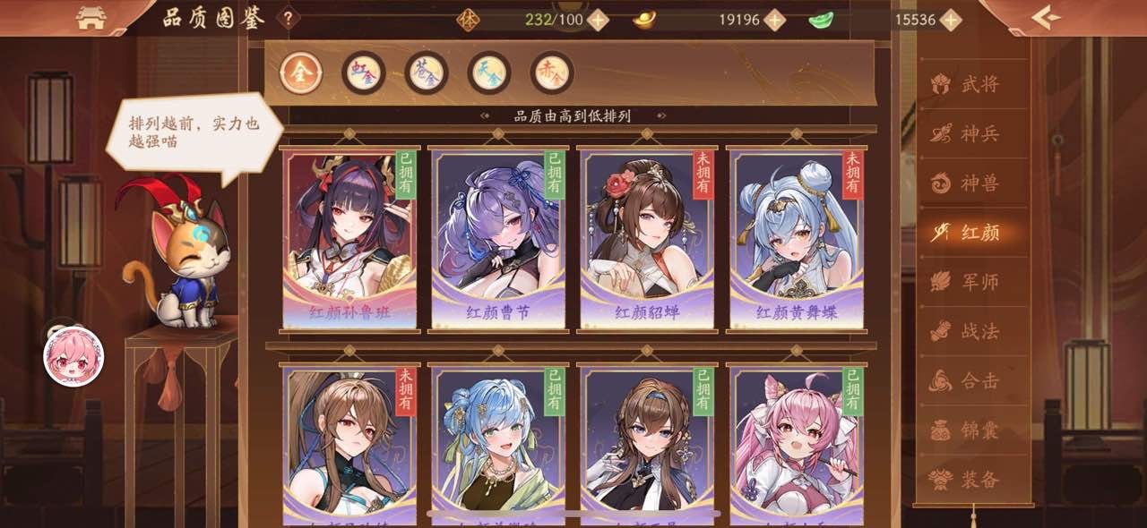This screenshot has width=1147, height=528.
Task: Select the 赤金 quality filter
Action: (x=552, y=72)
